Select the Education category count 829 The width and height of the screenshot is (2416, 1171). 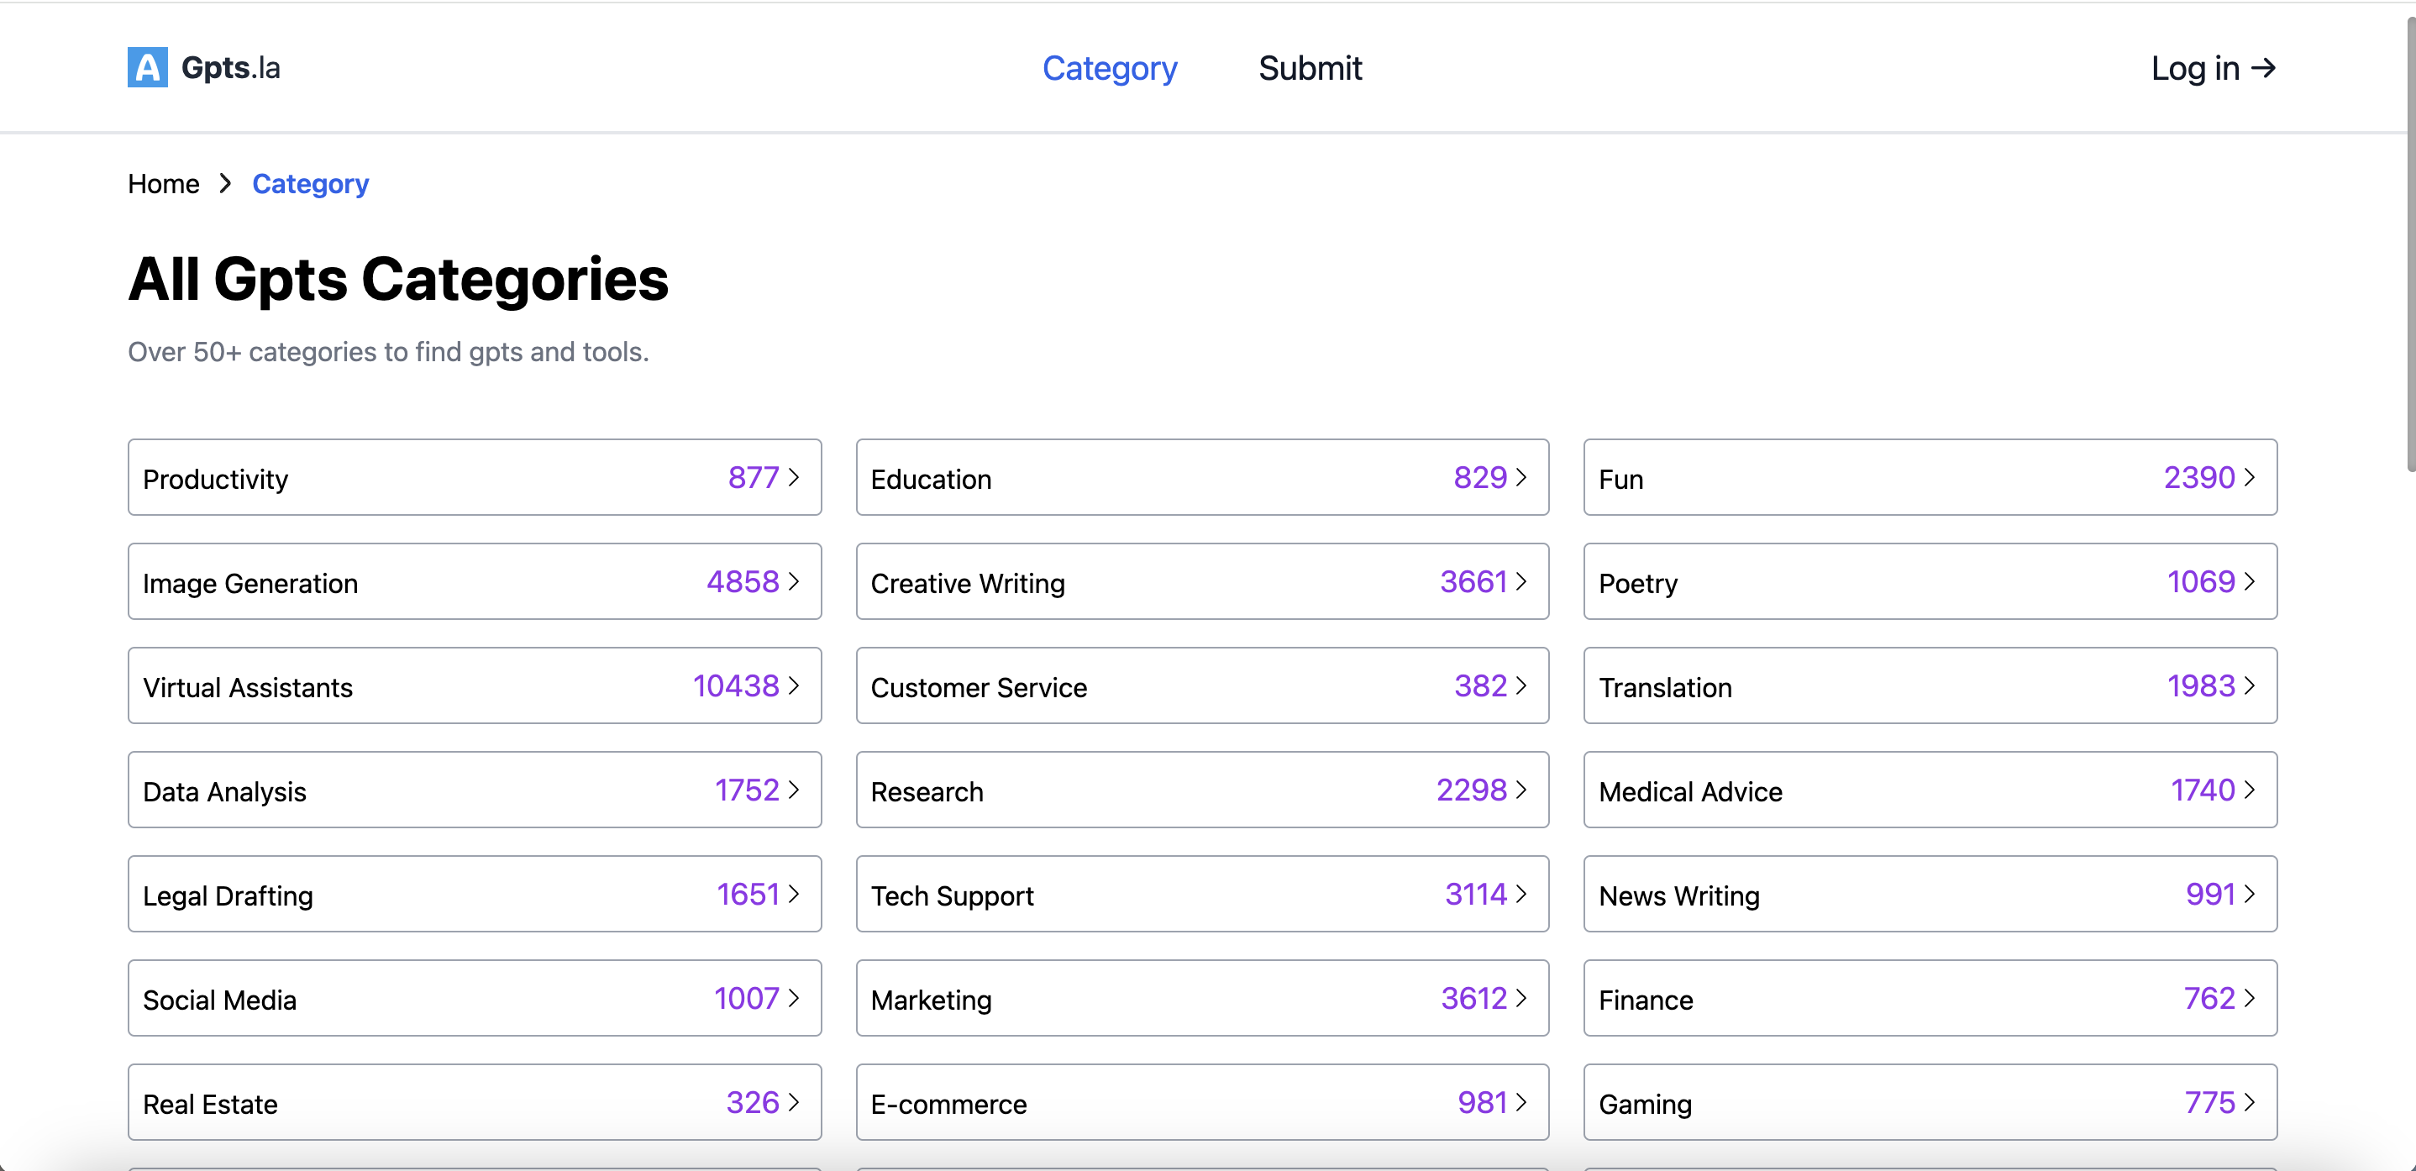1479,477
